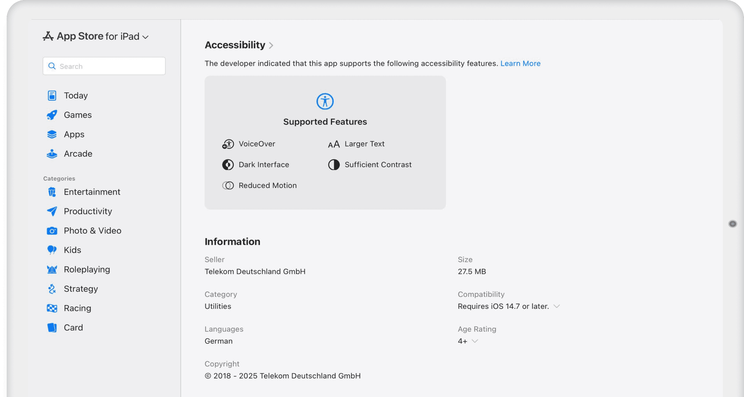Open the Apps section icon
This screenshot has height=397, width=744.
coord(52,134)
